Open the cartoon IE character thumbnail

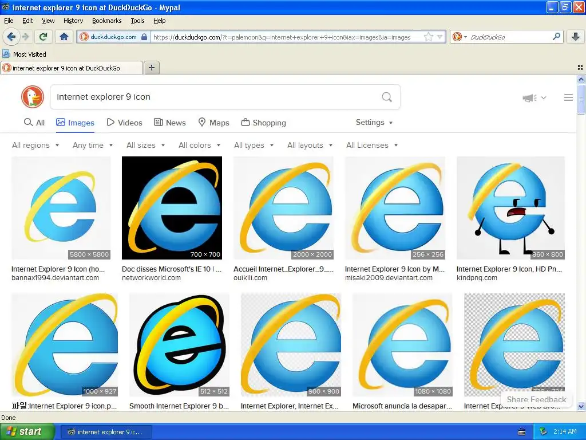point(510,208)
